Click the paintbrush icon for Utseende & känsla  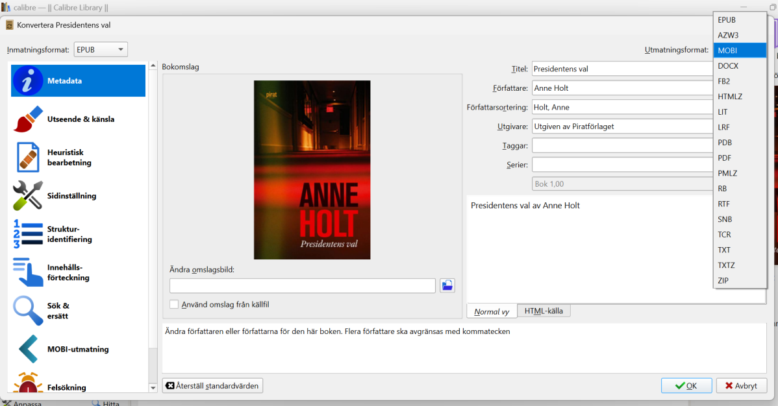[28, 119]
